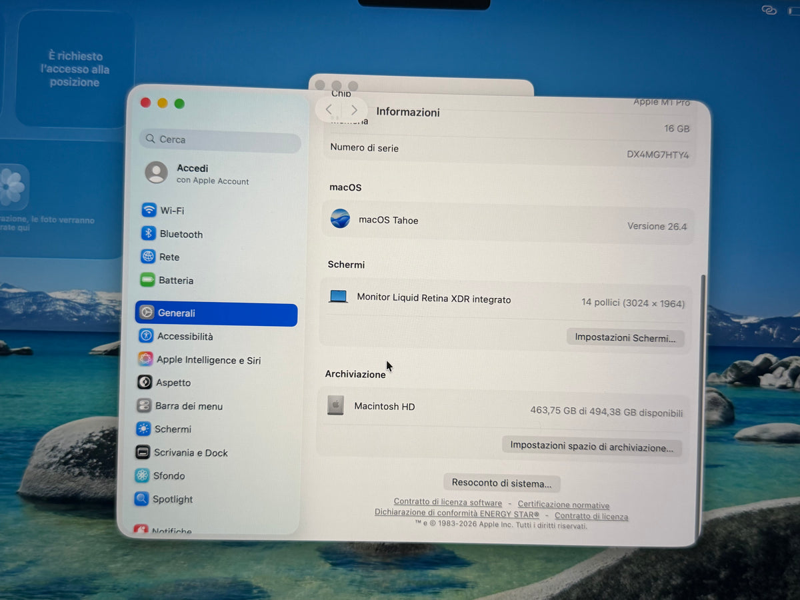Open Resoconto di sistema button
The height and width of the screenshot is (600, 800).
pos(502,483)
